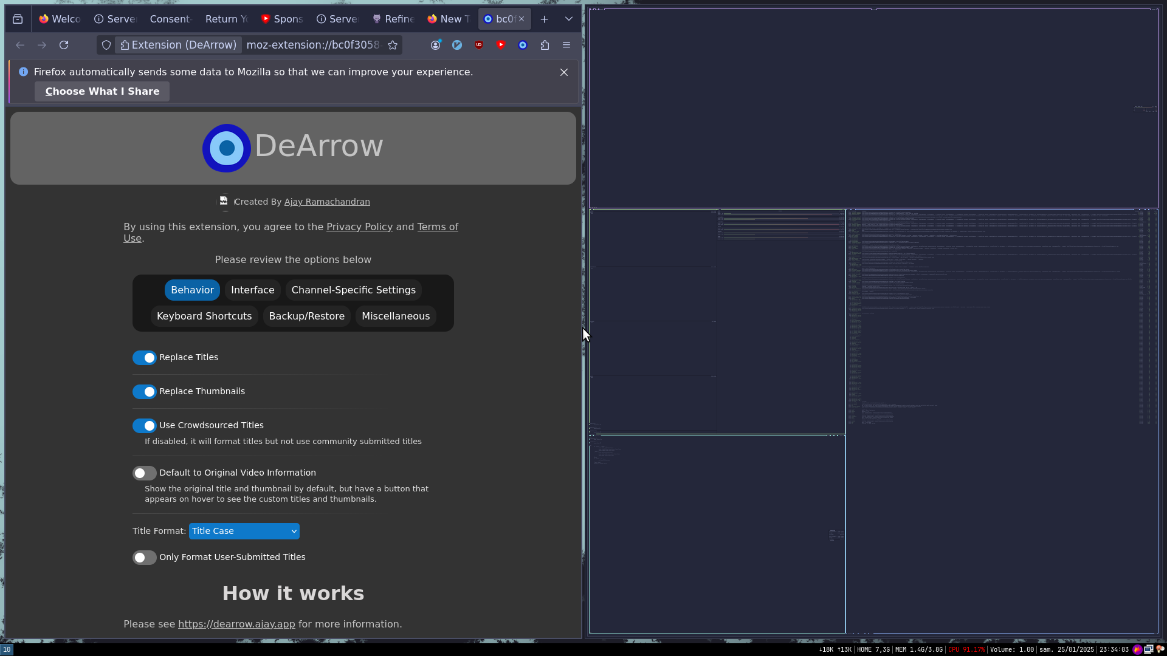Click the Extension (DeArrow) identity box

point(178,45)
